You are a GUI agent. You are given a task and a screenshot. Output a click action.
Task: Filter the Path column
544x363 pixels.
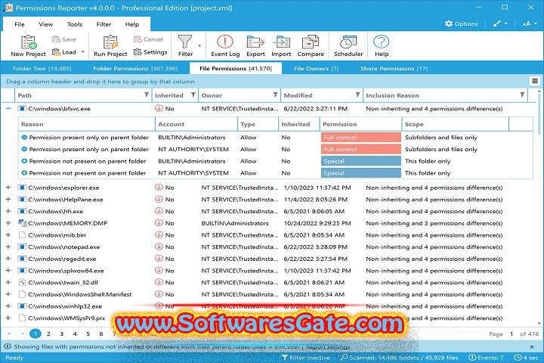(147, 95)
